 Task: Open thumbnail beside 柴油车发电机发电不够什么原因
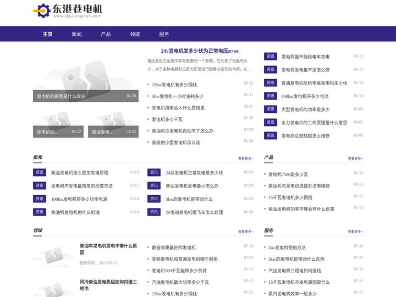tap(53, 254)
